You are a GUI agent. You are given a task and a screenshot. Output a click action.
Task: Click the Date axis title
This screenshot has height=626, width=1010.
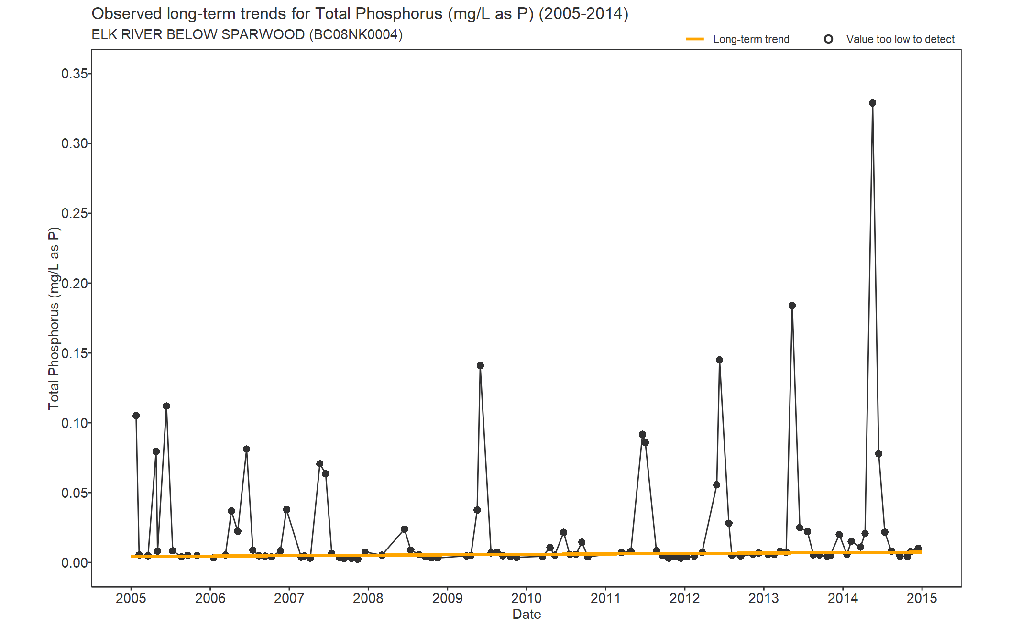(x=527, y=615)
